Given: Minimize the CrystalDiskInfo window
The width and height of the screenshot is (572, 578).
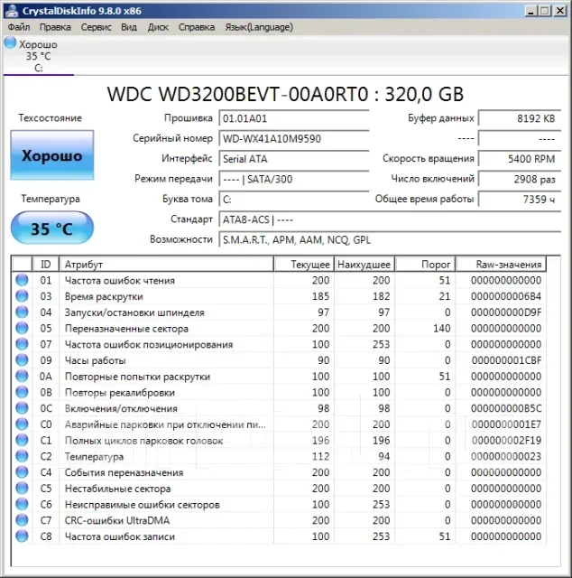Looking at the screenshot, I should coord(530,11).
